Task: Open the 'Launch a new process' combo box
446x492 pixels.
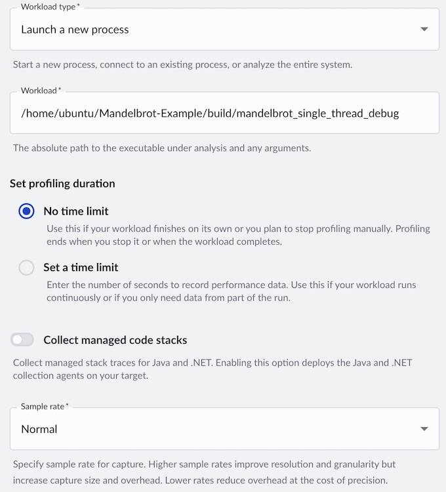Action: click(x=223, y=30)
